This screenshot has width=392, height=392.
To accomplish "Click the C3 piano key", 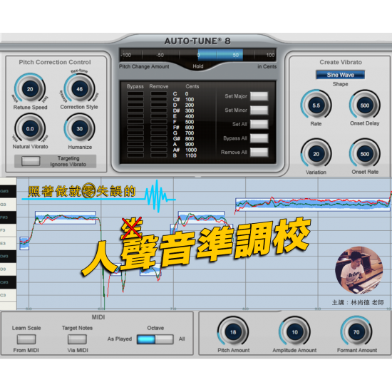I will click(8, 295).
